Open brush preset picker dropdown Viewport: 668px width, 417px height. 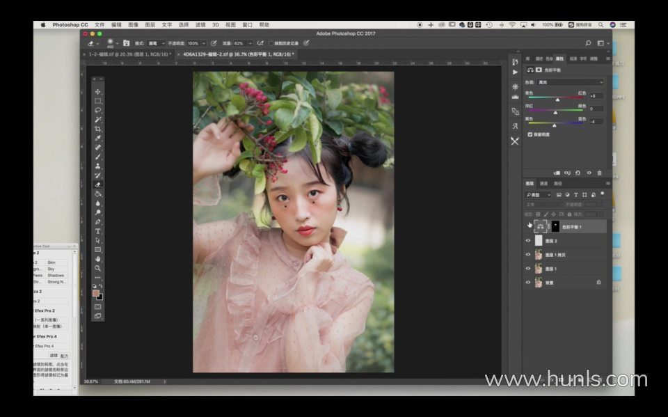[x=117, y=43]
